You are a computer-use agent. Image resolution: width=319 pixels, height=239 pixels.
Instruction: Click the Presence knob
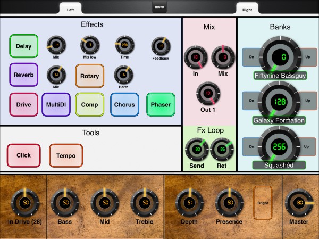[230, 203]
